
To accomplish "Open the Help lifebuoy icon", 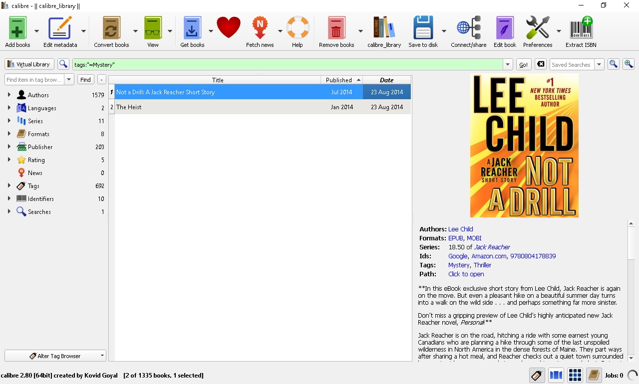I will 298,28.
